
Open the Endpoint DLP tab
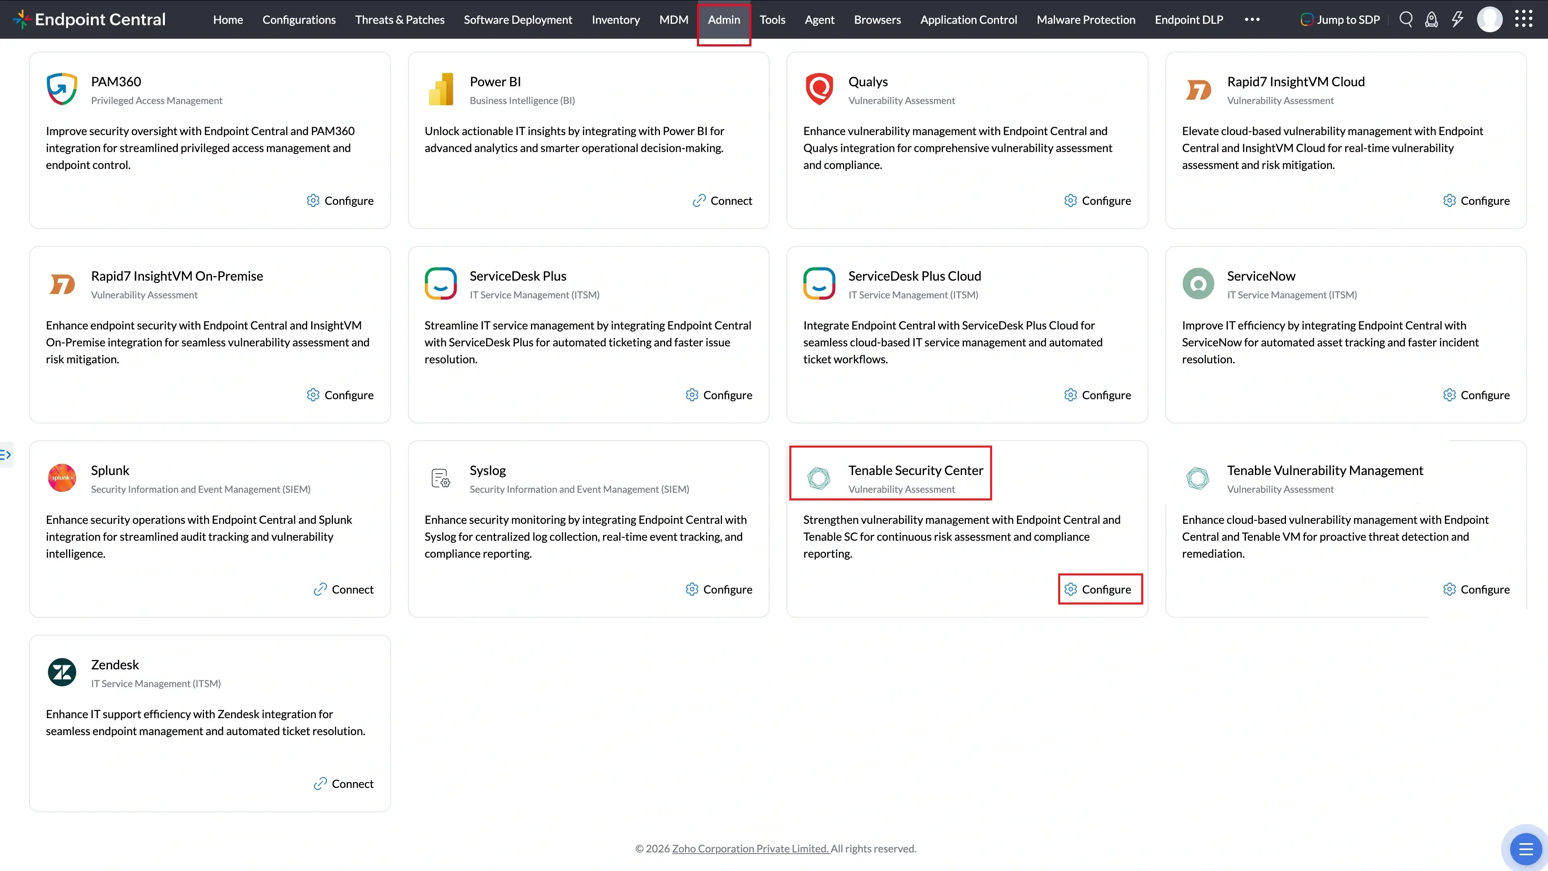(1189, 19)
